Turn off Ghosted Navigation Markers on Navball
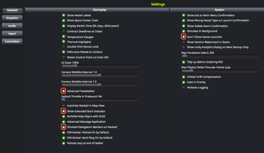 (x=63, y=127)
